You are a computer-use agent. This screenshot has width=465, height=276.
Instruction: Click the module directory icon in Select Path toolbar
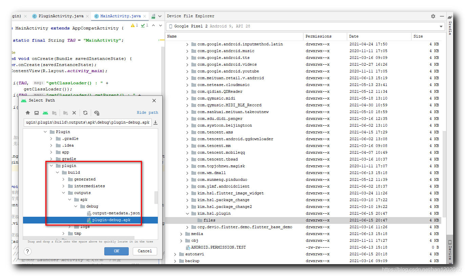tap(54, 113)
